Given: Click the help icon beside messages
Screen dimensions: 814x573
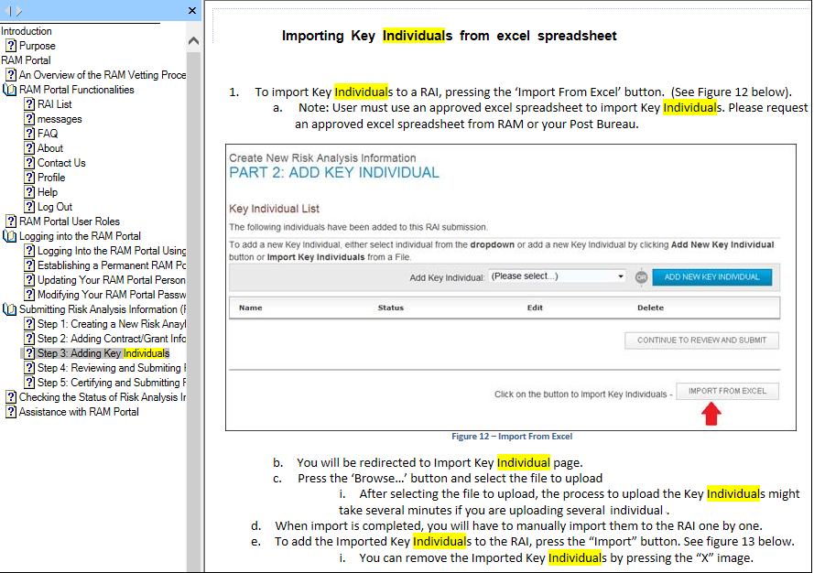Looking at the screenshot, I should coord(29,119).
